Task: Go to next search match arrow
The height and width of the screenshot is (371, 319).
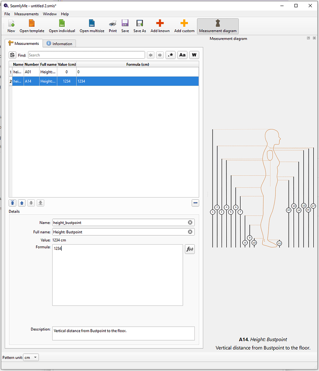Action: [160, 55]
